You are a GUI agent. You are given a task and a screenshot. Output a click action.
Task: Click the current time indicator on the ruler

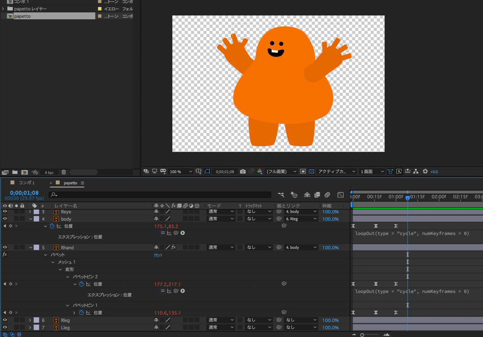point(407,197)
